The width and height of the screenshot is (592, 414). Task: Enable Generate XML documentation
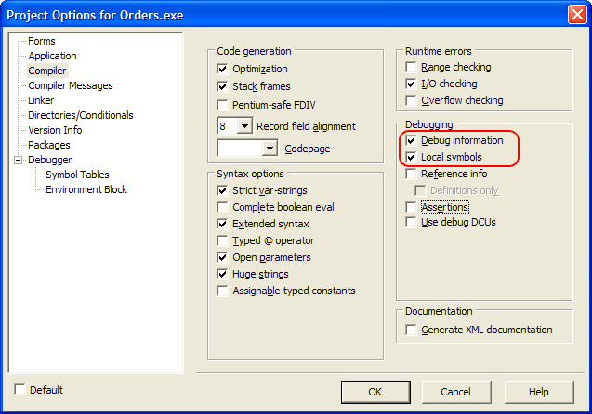pos(411,330)
